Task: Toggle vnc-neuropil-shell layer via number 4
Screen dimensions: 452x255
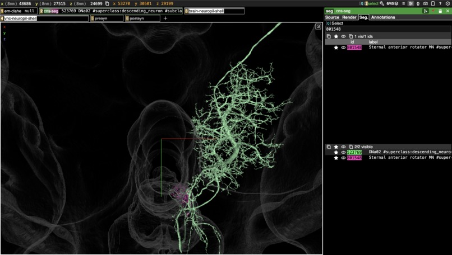Action: (x=2, y=18)
